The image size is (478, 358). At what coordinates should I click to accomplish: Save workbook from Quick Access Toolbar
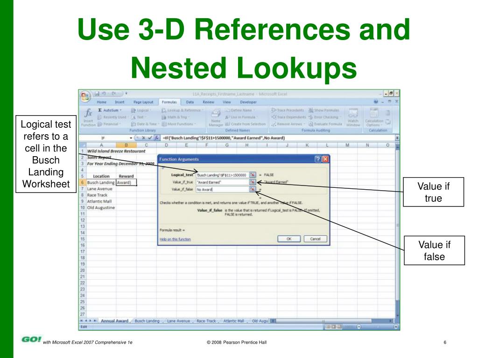coord(97,94)
